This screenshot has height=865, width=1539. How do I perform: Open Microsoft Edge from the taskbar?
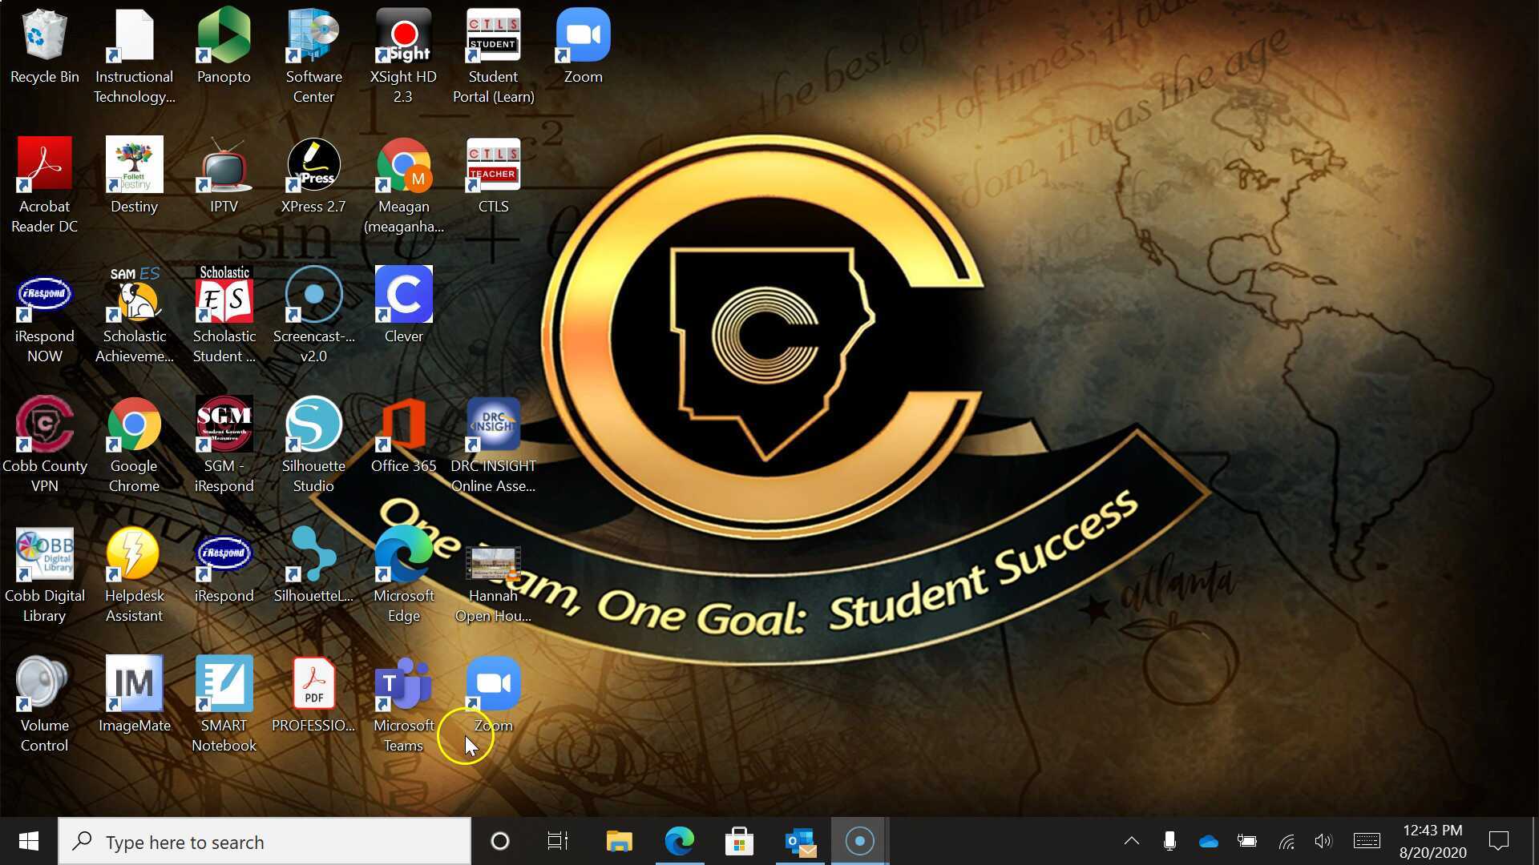(x=680, y=841)
